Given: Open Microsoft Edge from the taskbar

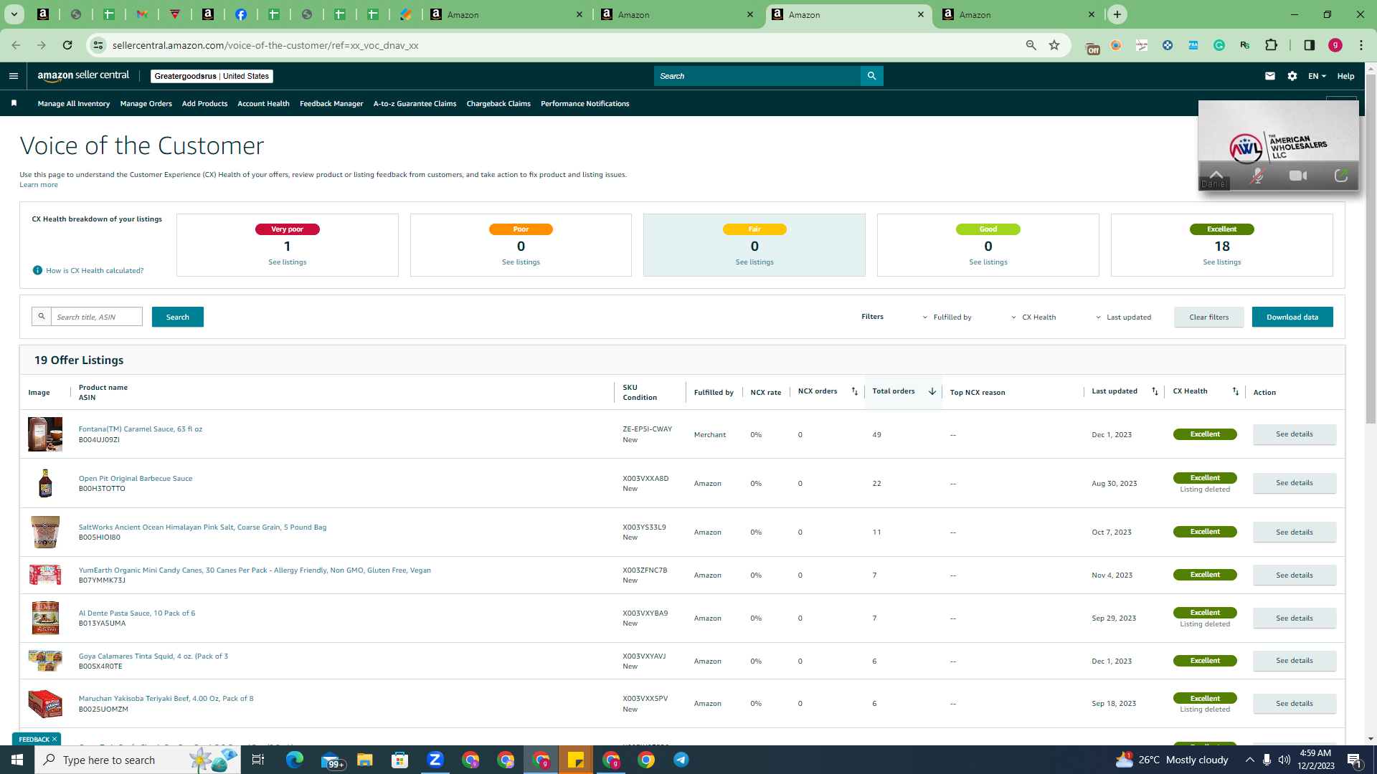Looking at the screenshot, I should tap(295, 760).
